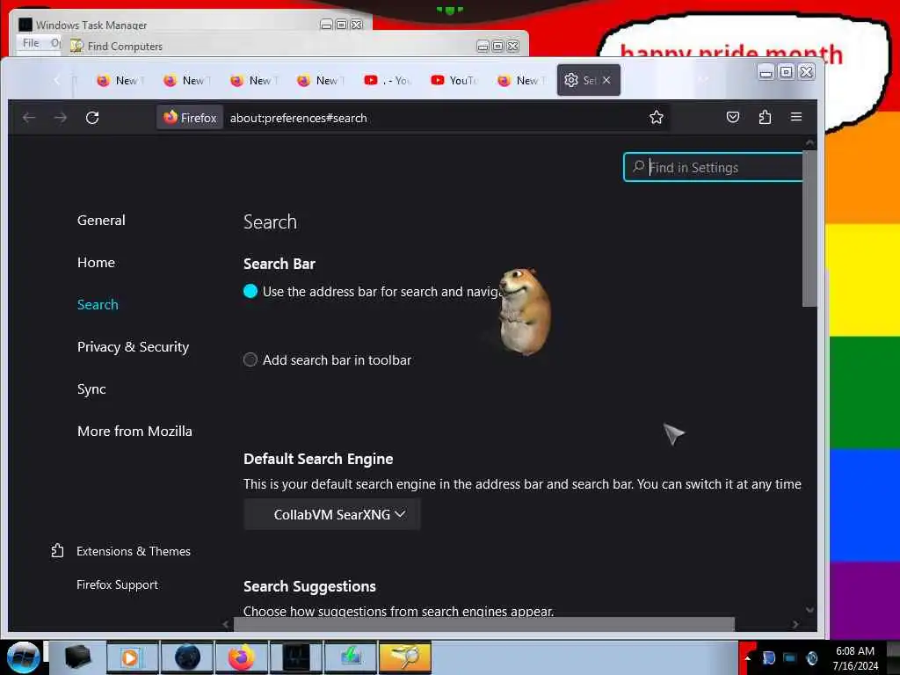Click the horizontal scrollbar thumb at bottom
The image size is (900, 675).
click(484, 624)
